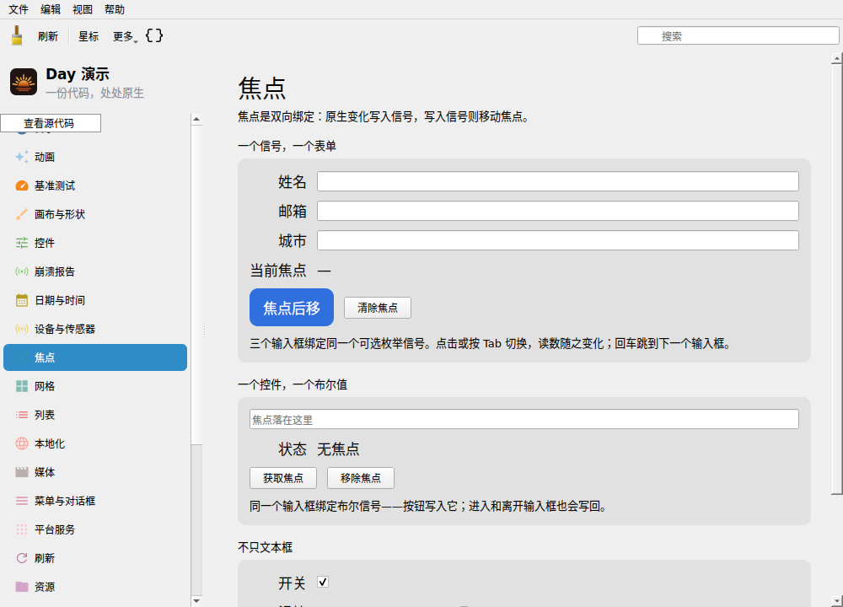Click the 一个信号，一个表单 section heading
This screenshot has height=607, width=843.
pyautogui.click(x=287, y=146)
